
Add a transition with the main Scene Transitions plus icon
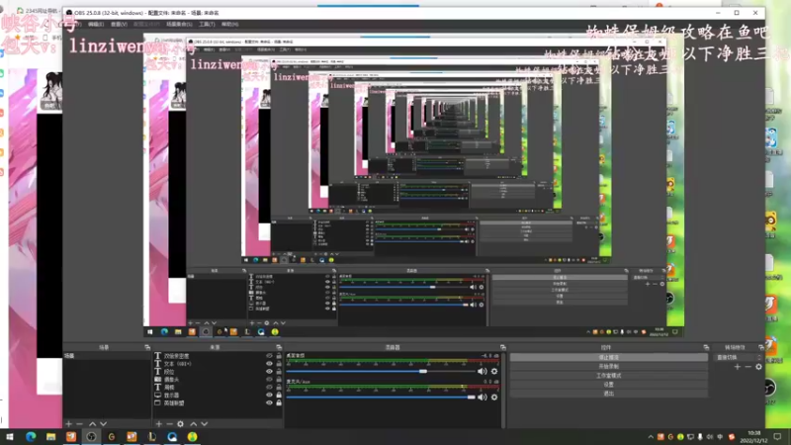(738, 367)
